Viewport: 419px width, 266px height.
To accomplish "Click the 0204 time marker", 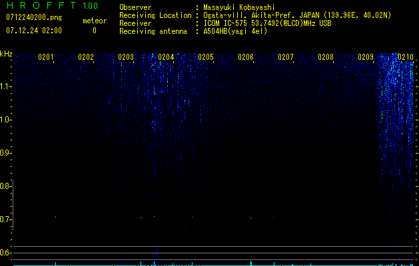I will (166, 57).
